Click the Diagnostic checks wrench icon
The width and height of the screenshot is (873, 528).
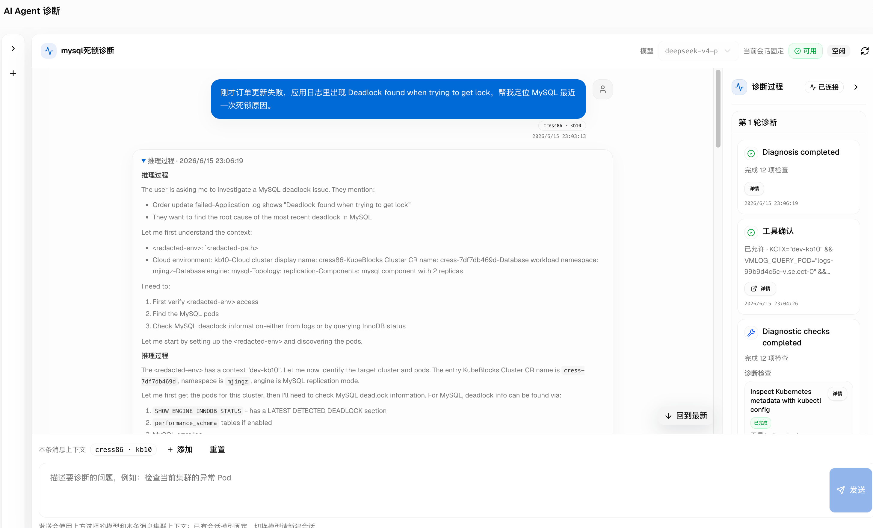pos(751,333)
